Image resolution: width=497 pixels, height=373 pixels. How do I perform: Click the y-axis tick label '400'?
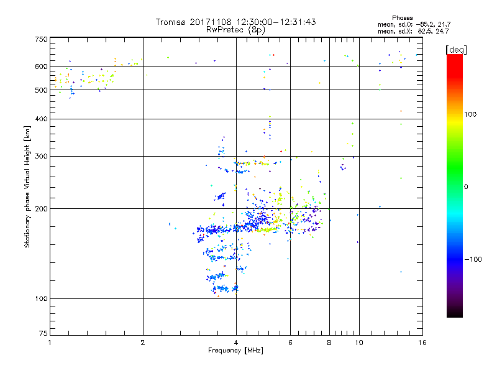point(41,119)
